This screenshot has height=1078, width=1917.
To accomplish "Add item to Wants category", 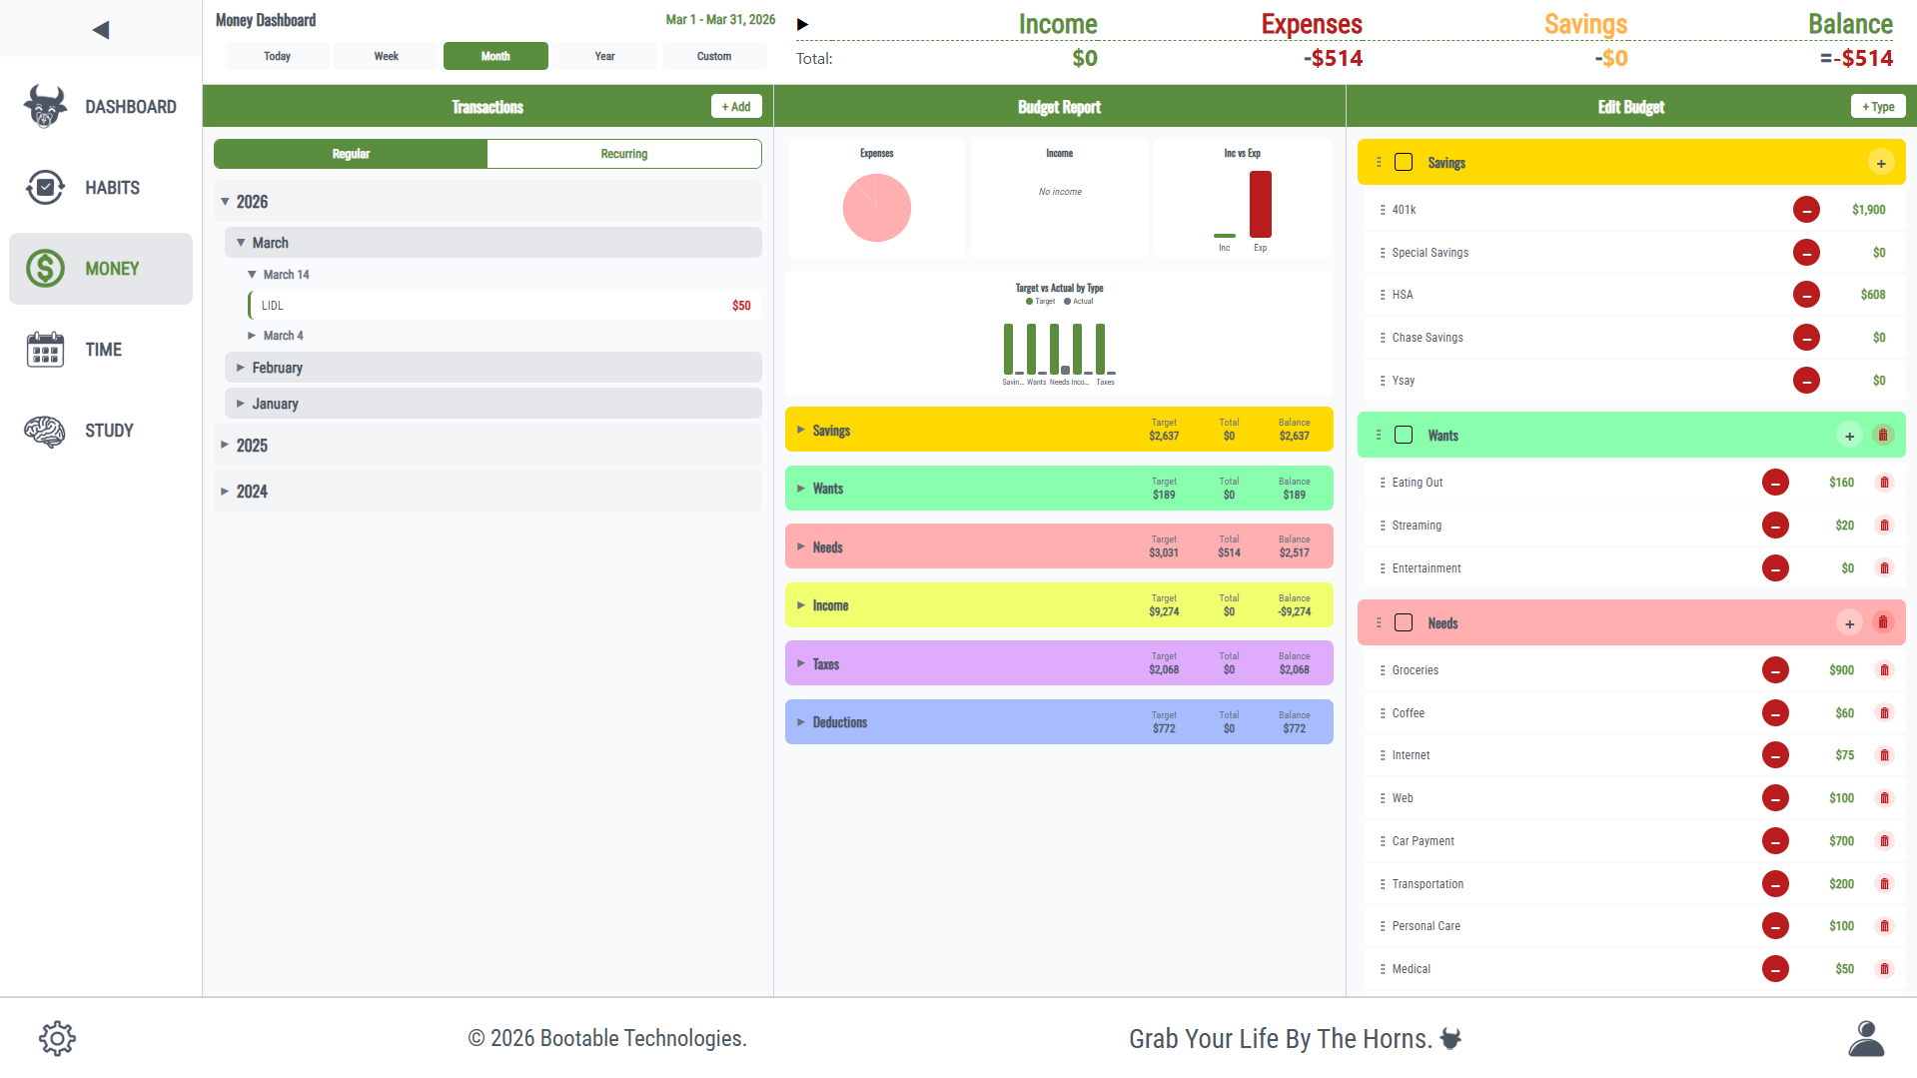I will pyautogui.click(x=1849, y=436).
